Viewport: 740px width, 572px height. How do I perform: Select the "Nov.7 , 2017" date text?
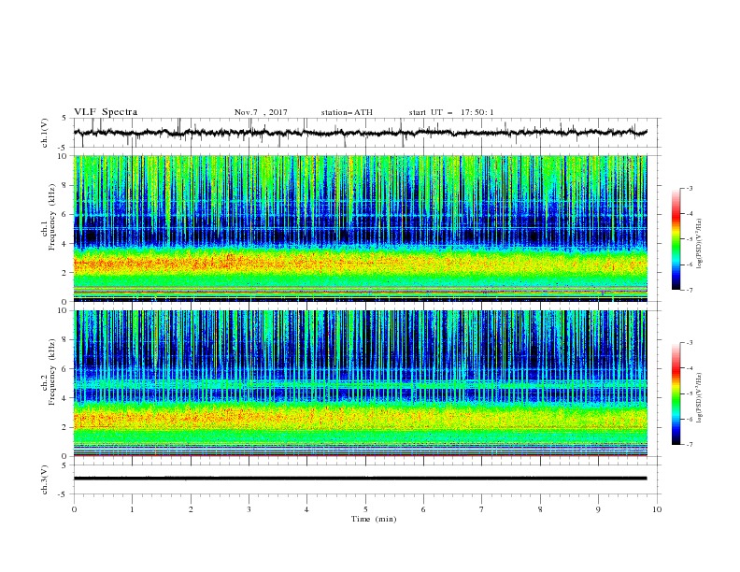click(x=261, y=112)
